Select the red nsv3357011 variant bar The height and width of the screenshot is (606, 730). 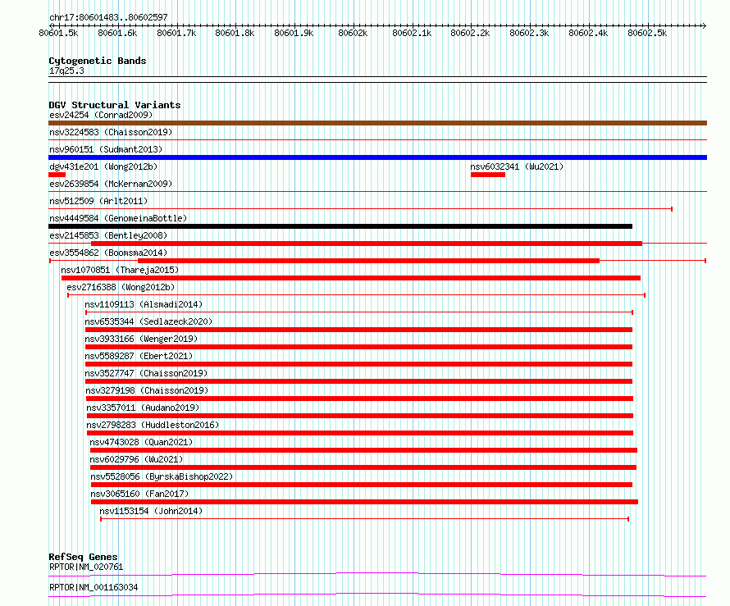coord(360,416)
